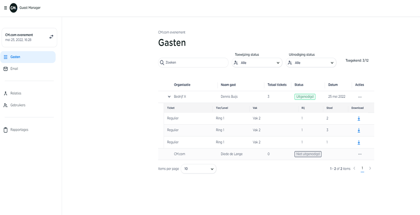Viewport: 420px width, 215px height.
Task: Open Relaties in the sidebar
Action: pyautogui.click(x=16, y=93)
